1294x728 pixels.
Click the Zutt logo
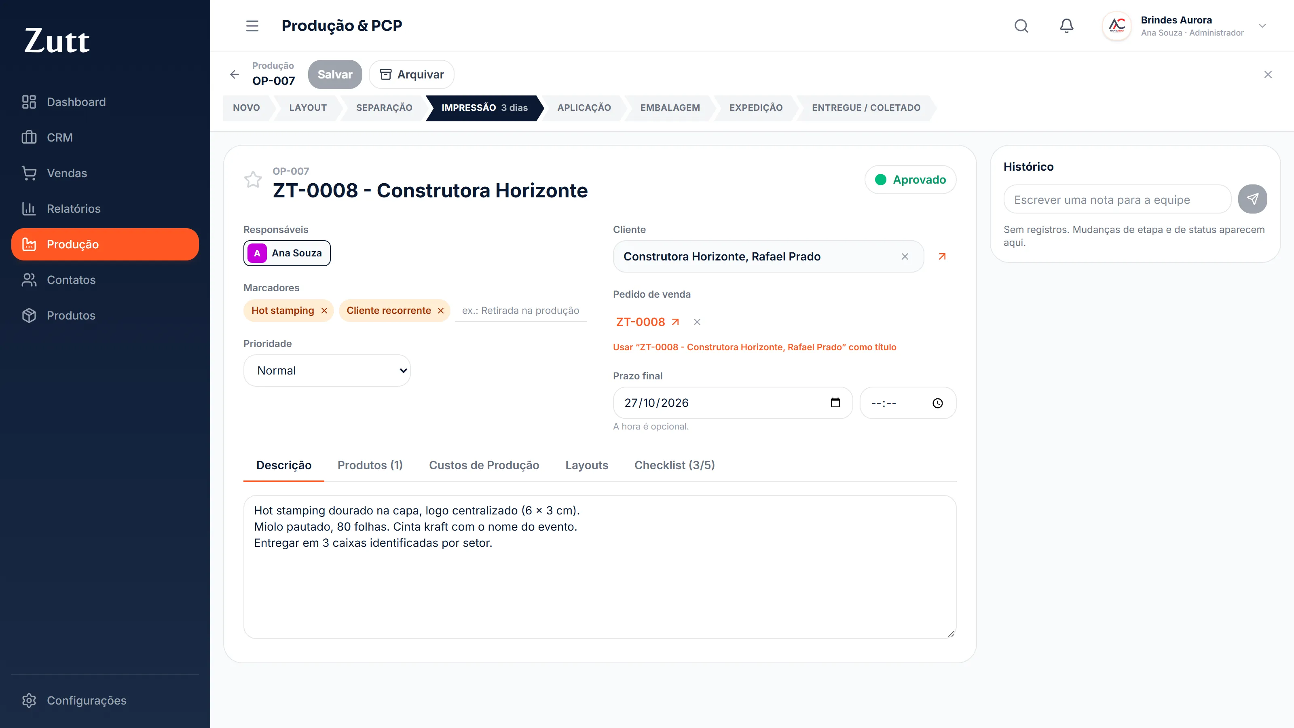tap(57, 41)
